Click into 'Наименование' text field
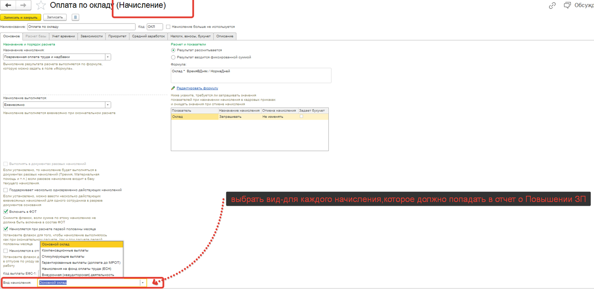This screenshot has width=594, height=291. pyautogui.click(x=81, y=27)
